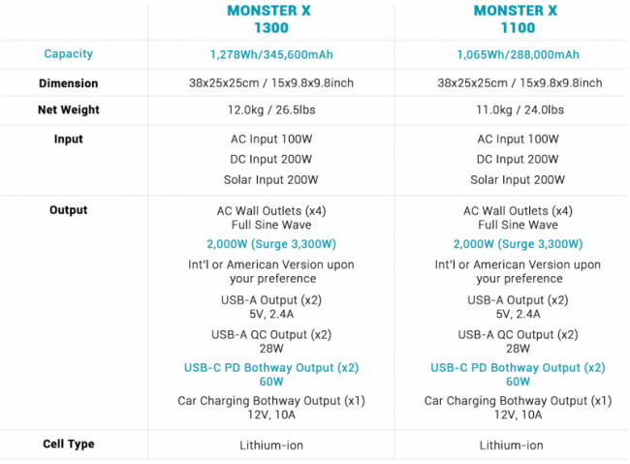Click DC Input 200W under Monster X 1100

pyautogui.click(x=518, y=159)
